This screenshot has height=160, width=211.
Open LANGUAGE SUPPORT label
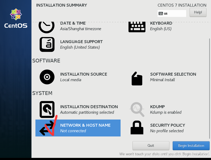click(x=81, y=42)
